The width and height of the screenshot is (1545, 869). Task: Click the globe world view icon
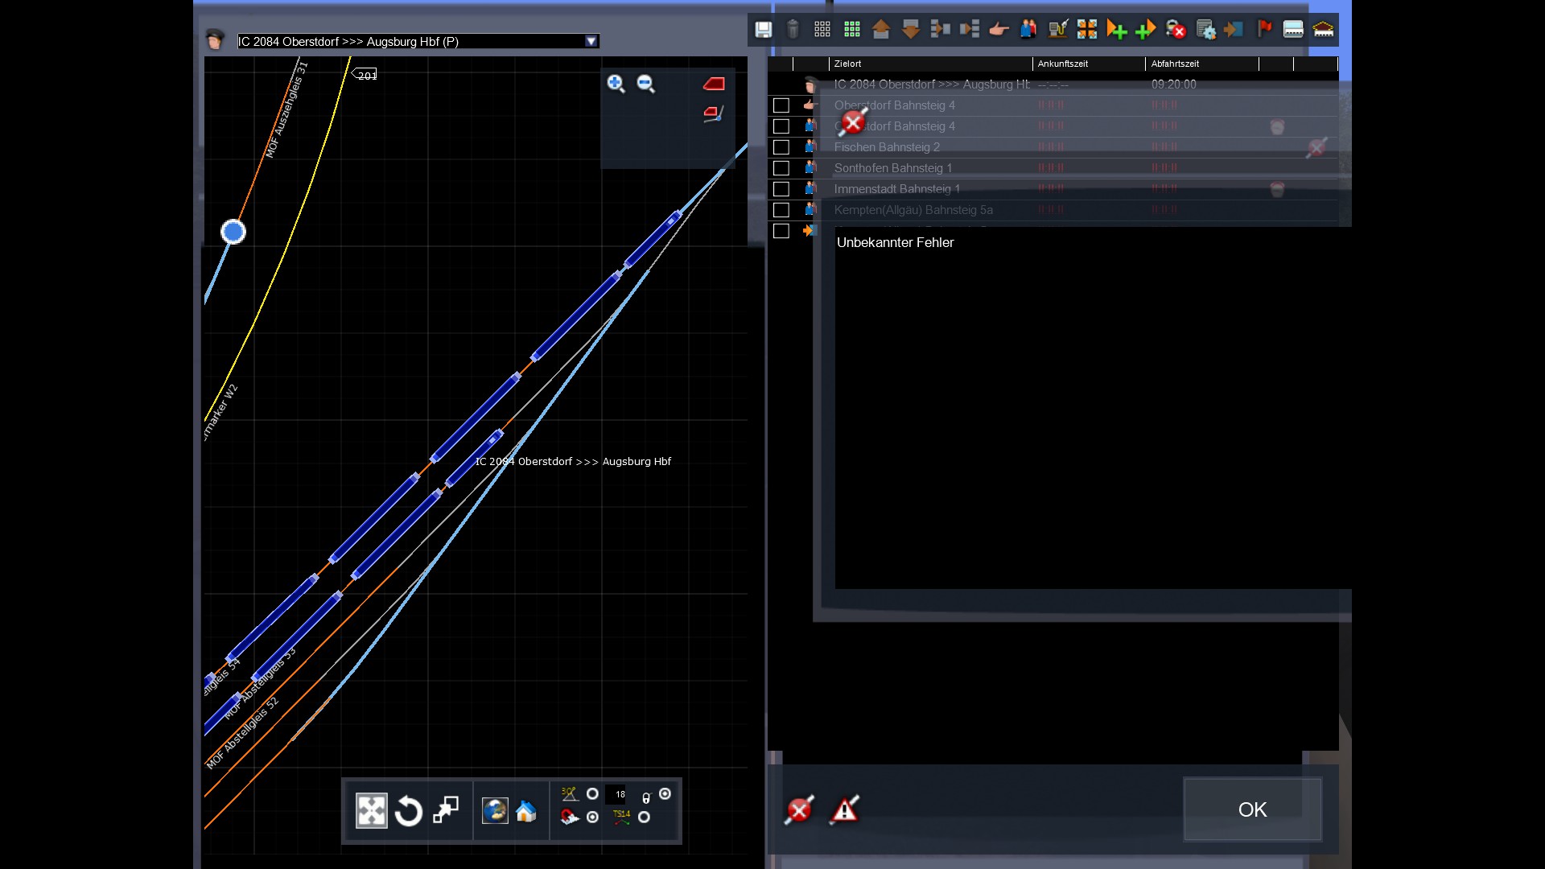pyautogui.click(x=495, y=811)
